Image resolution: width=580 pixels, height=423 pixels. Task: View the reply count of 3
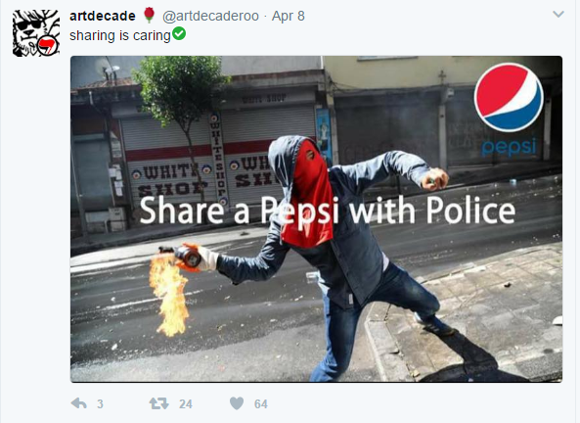tap(100, 403)
